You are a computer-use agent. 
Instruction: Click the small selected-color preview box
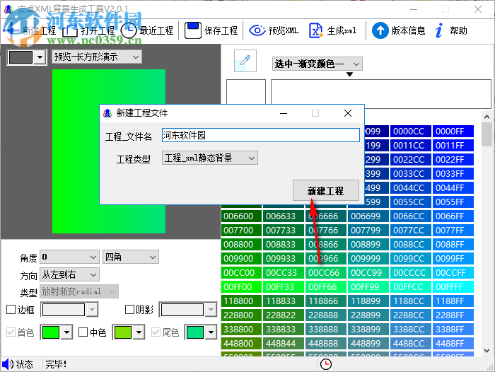tap(246, 91)
